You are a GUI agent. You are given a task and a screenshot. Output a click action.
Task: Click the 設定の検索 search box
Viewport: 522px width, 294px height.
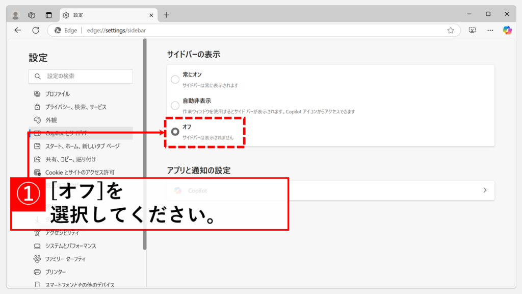pos(81,77)
